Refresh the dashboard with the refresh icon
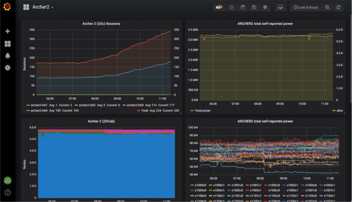Viewport: 352px width, 202px height. (338, 7)
